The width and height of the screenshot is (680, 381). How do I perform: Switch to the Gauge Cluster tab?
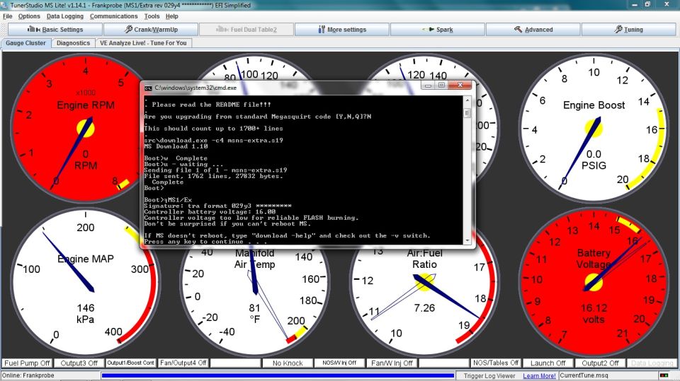(25, 43)
